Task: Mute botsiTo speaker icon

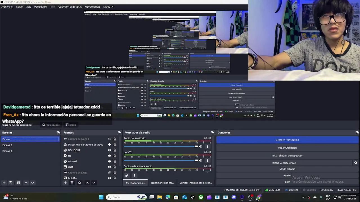Action: (x=201, y=160)
